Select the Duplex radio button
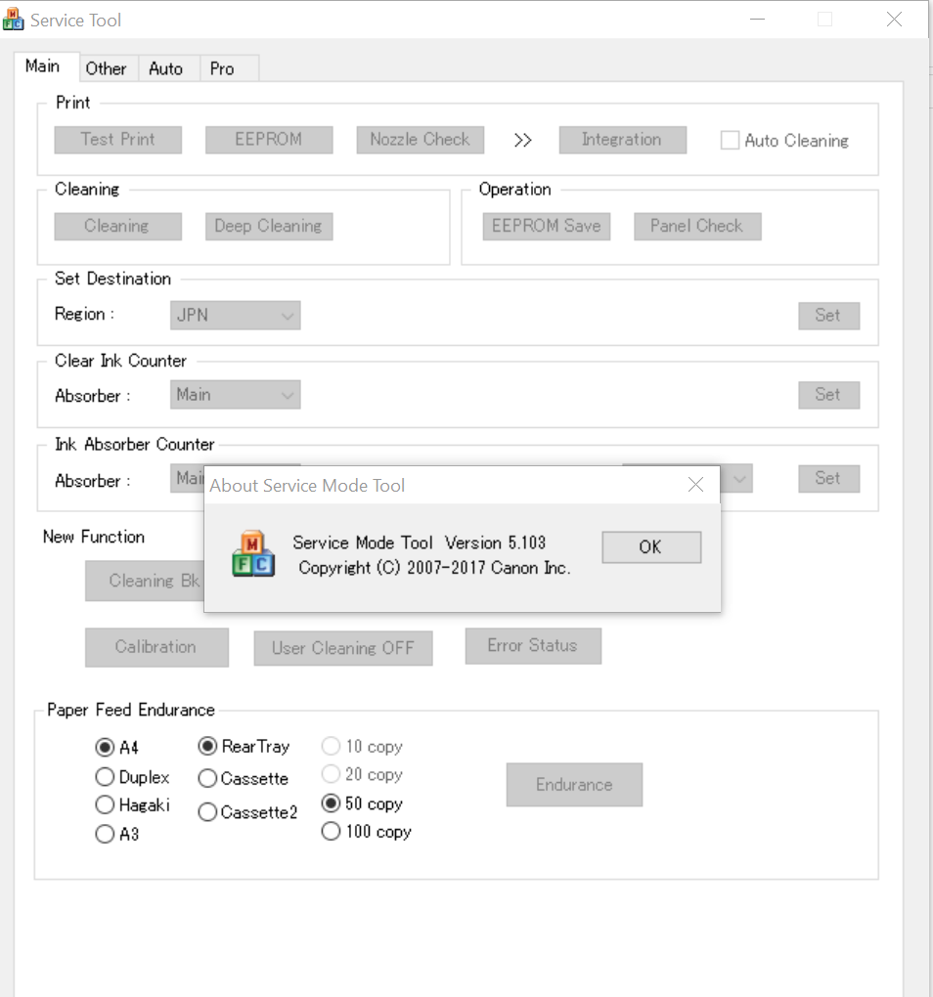This screenshot has width=933, height=997. tap(105, 777)
